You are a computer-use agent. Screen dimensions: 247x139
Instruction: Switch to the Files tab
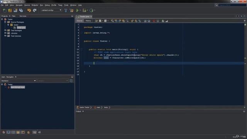point(14,16)
